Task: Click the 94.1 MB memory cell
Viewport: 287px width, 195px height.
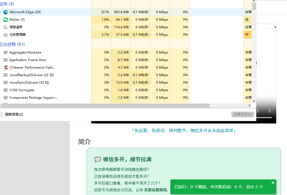Action: tap(121, 20)
